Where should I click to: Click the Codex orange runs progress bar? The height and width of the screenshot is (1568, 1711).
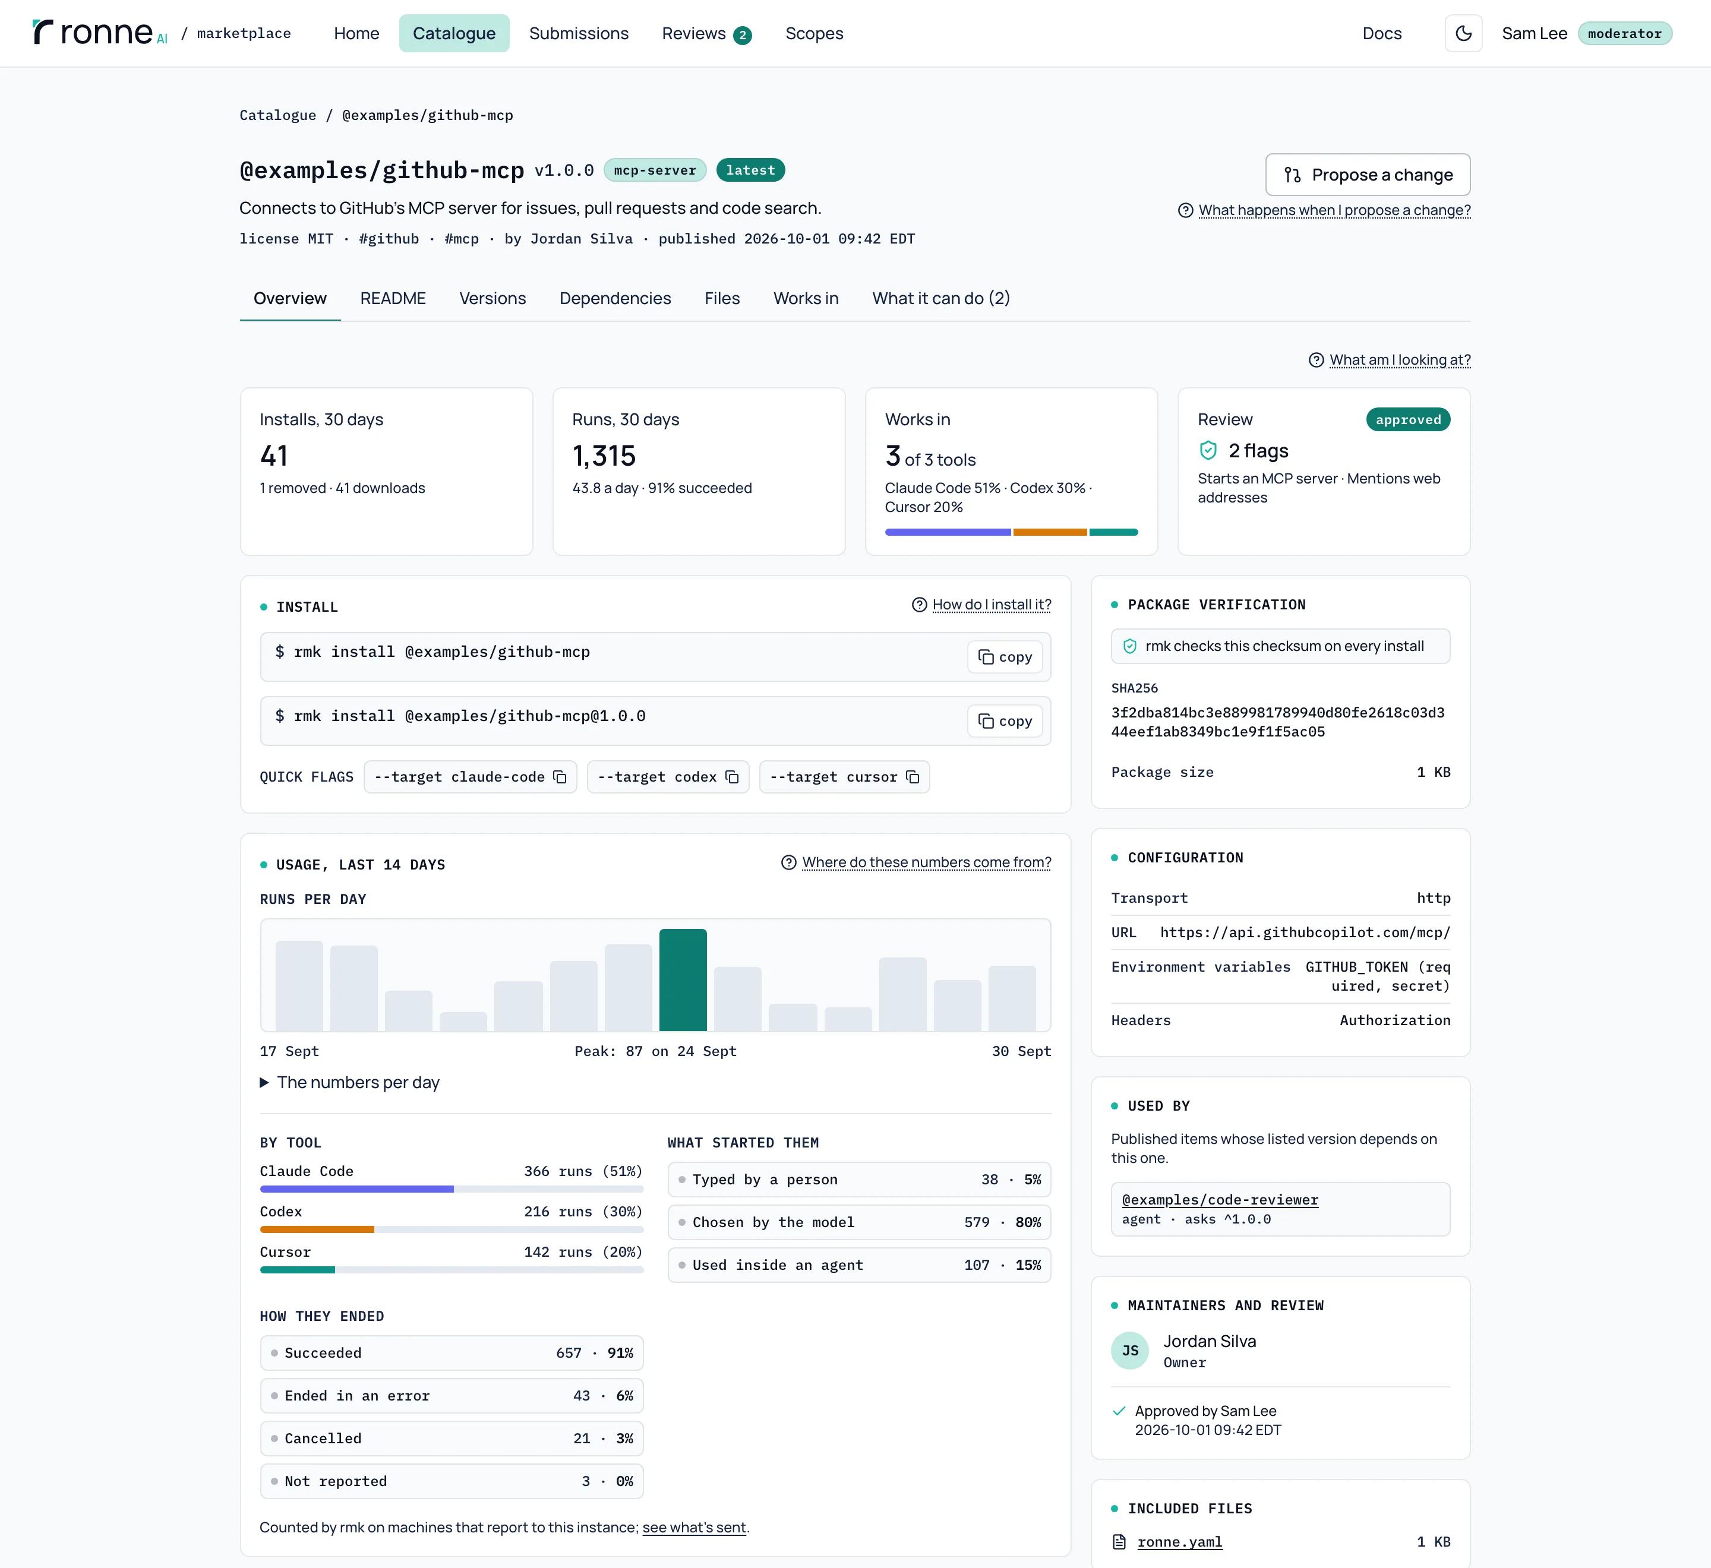[x=452, y=1229]
